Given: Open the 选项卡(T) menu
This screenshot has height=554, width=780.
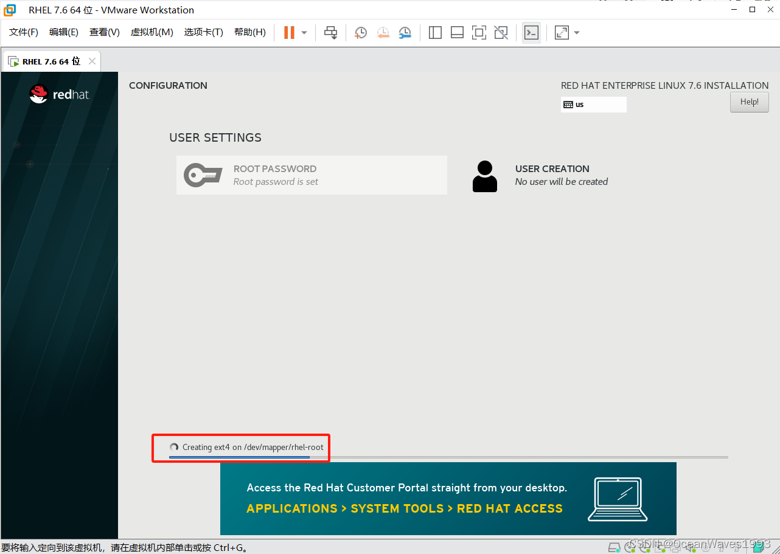Looking at the screenshot, I should 204,32.
